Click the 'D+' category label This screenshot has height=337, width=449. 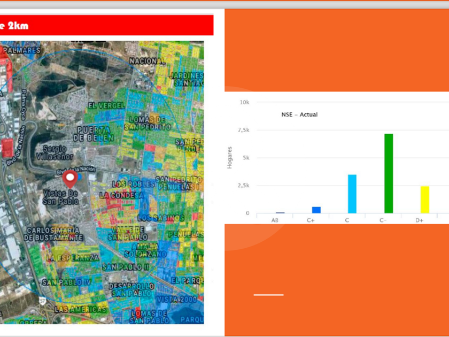tap(420, 220)
